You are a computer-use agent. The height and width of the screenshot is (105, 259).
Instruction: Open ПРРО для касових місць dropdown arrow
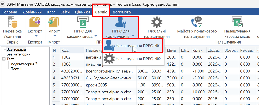tap(96, 36)
